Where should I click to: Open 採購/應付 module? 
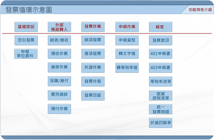(x=59, y=81)
